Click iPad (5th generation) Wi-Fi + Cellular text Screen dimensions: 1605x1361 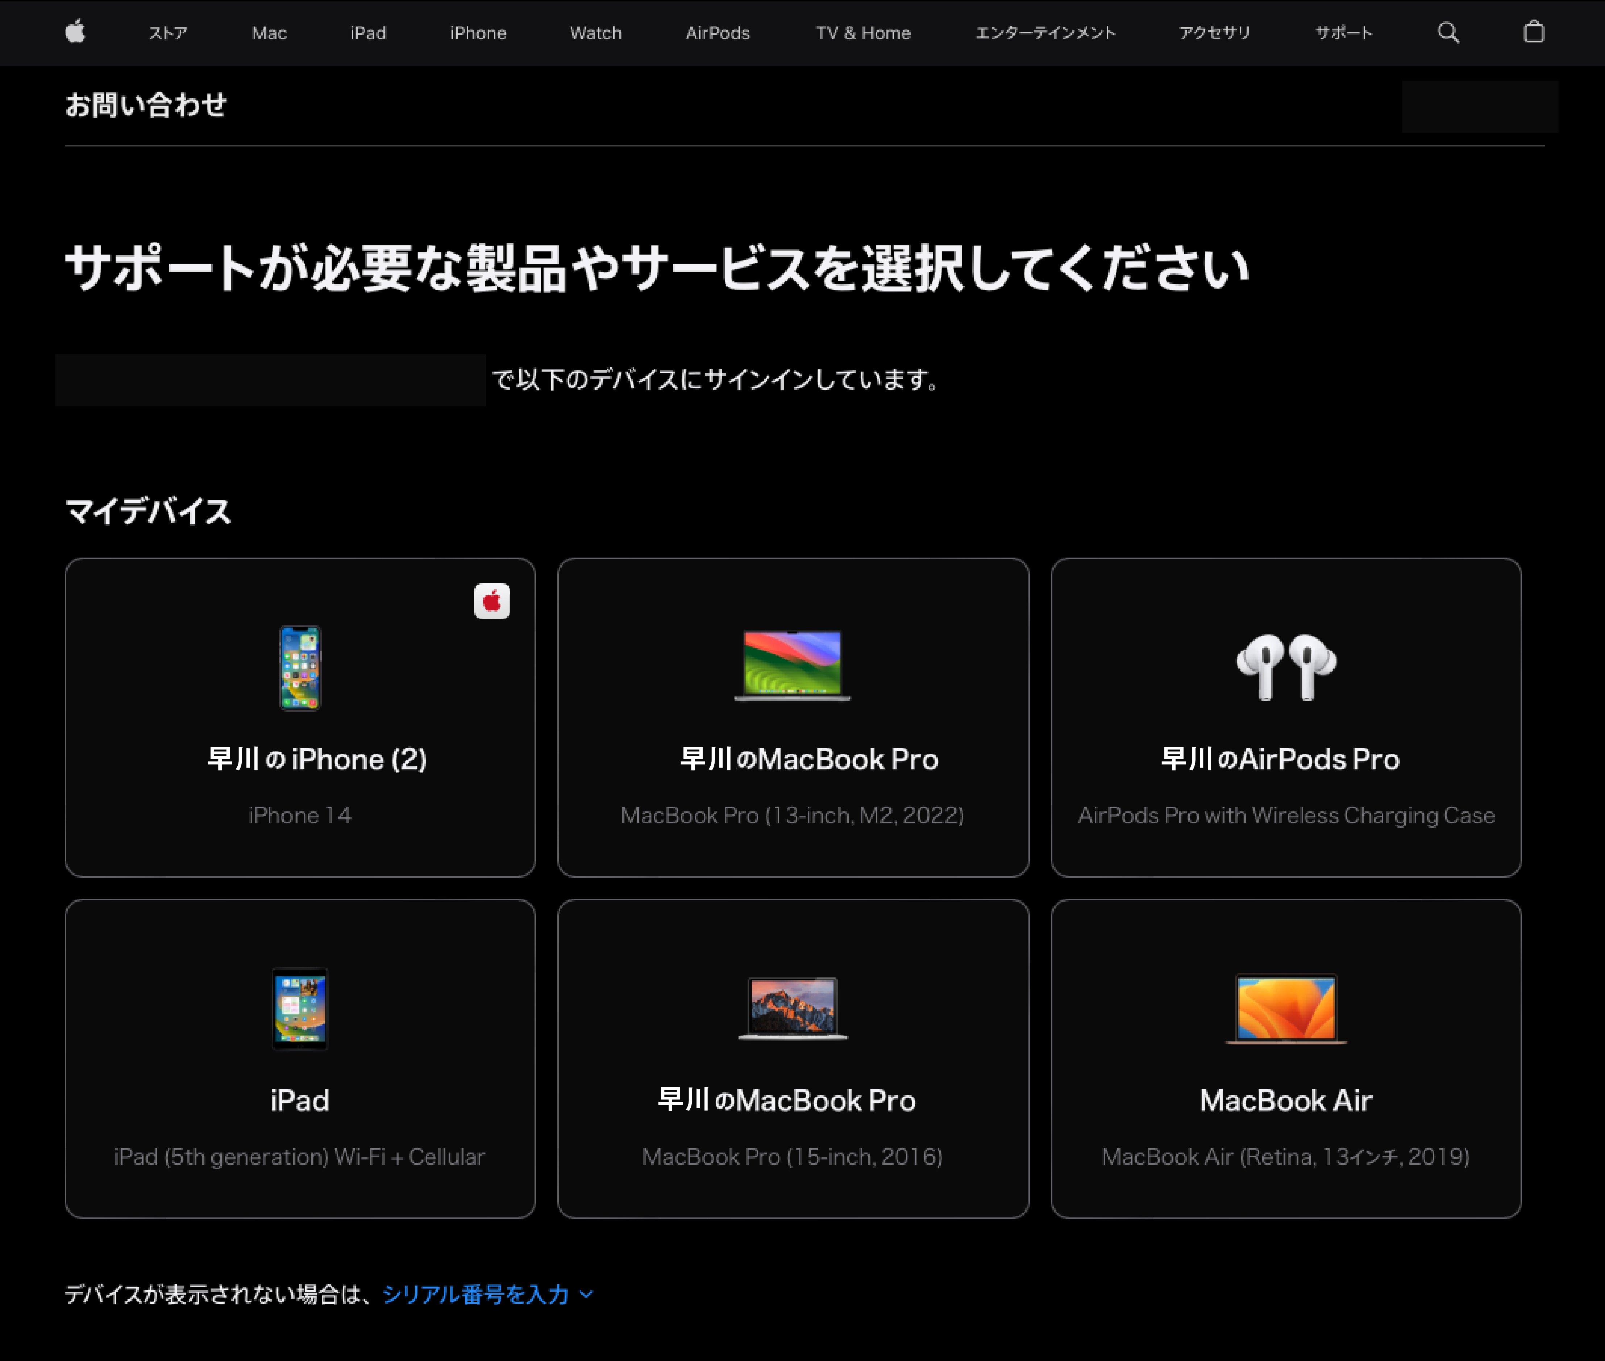pos(299,1157)
